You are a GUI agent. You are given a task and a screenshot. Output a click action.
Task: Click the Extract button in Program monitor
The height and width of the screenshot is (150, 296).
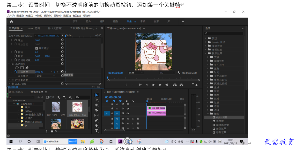tap(181, 85)
